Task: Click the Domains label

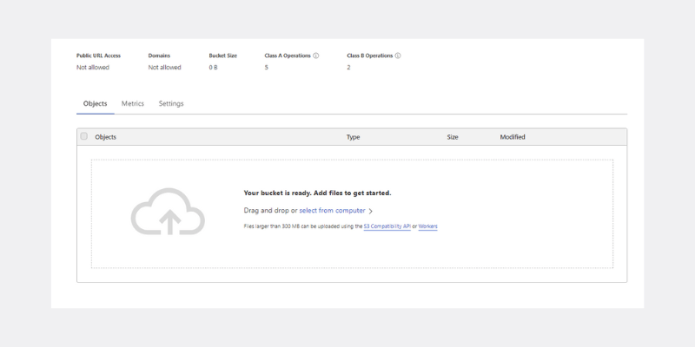Action: point(159,56)
